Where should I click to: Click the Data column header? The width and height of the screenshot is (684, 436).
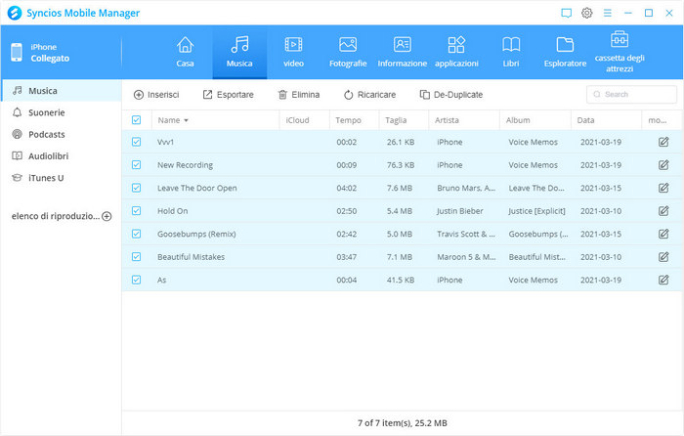pyautogui.click(x=607, y=120)
